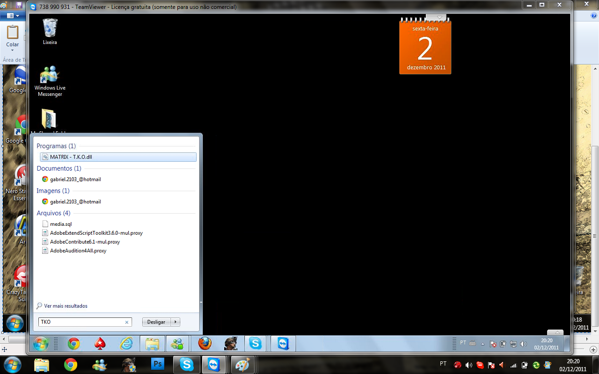
Task: Launch Chrome from remote taskbar
Action: click(x=73, y=344)
